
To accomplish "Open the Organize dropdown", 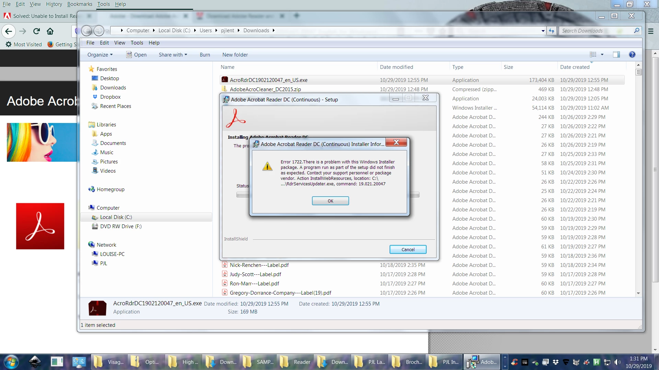I will [x=100, y=55].
